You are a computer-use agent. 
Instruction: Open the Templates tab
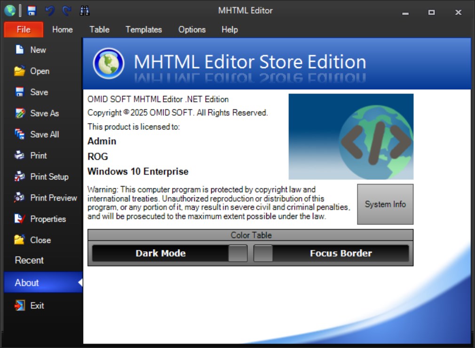pyautogui.click(x=143, y=30)
